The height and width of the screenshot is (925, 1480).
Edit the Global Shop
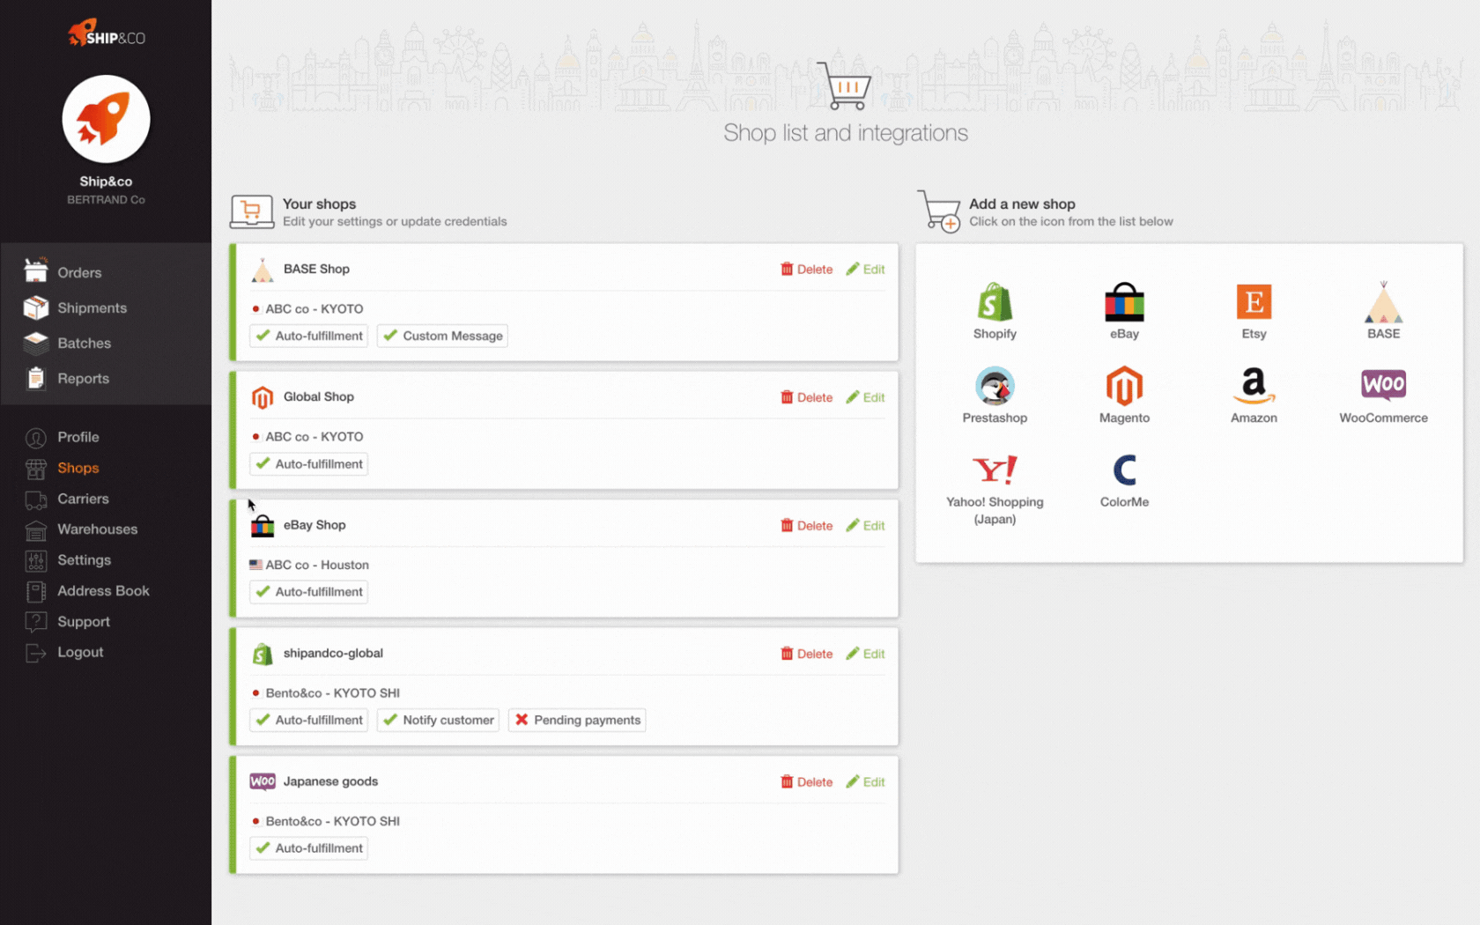coord(865,397)
